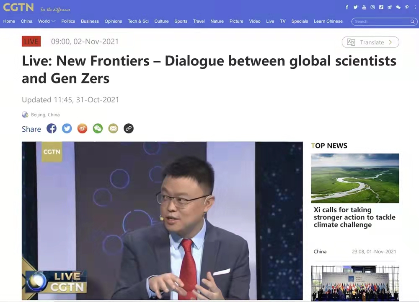Open the Tech & Sci section
Image resolution: width=419 pixels, height=302 pixels.
point(138,21)
